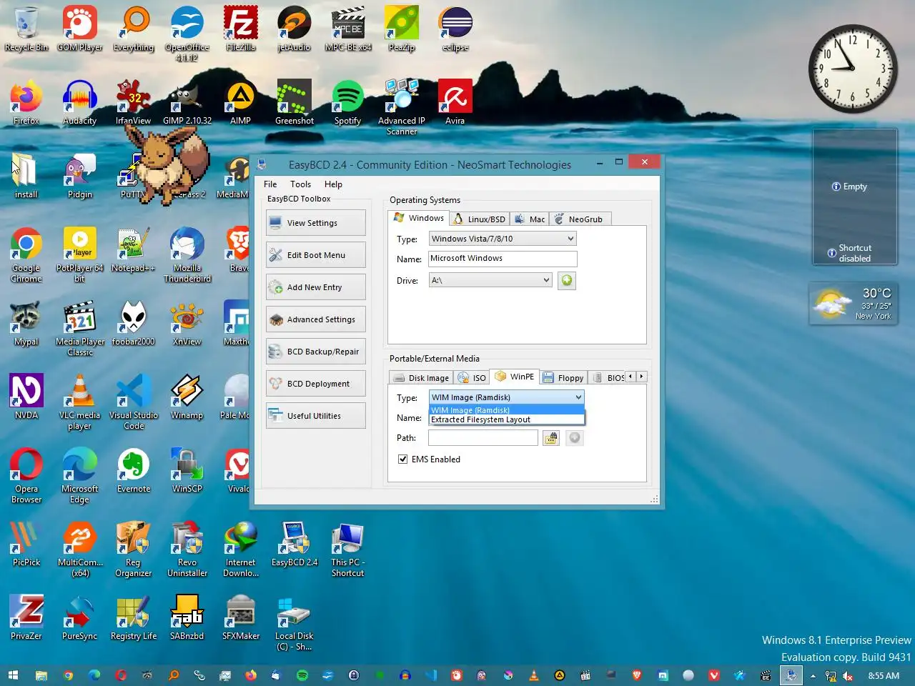Switch to the ISO tab
Image resolution: width=915 pixels, height=686 pixels.
472,378
